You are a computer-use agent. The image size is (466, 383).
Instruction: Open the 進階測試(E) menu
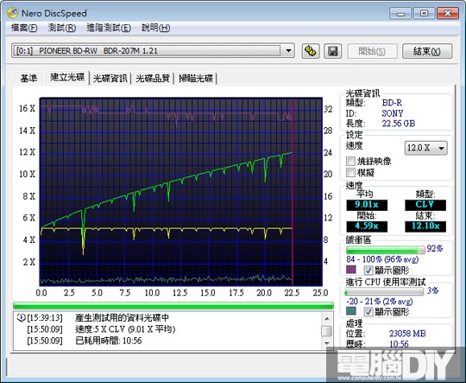click(109, 28)
